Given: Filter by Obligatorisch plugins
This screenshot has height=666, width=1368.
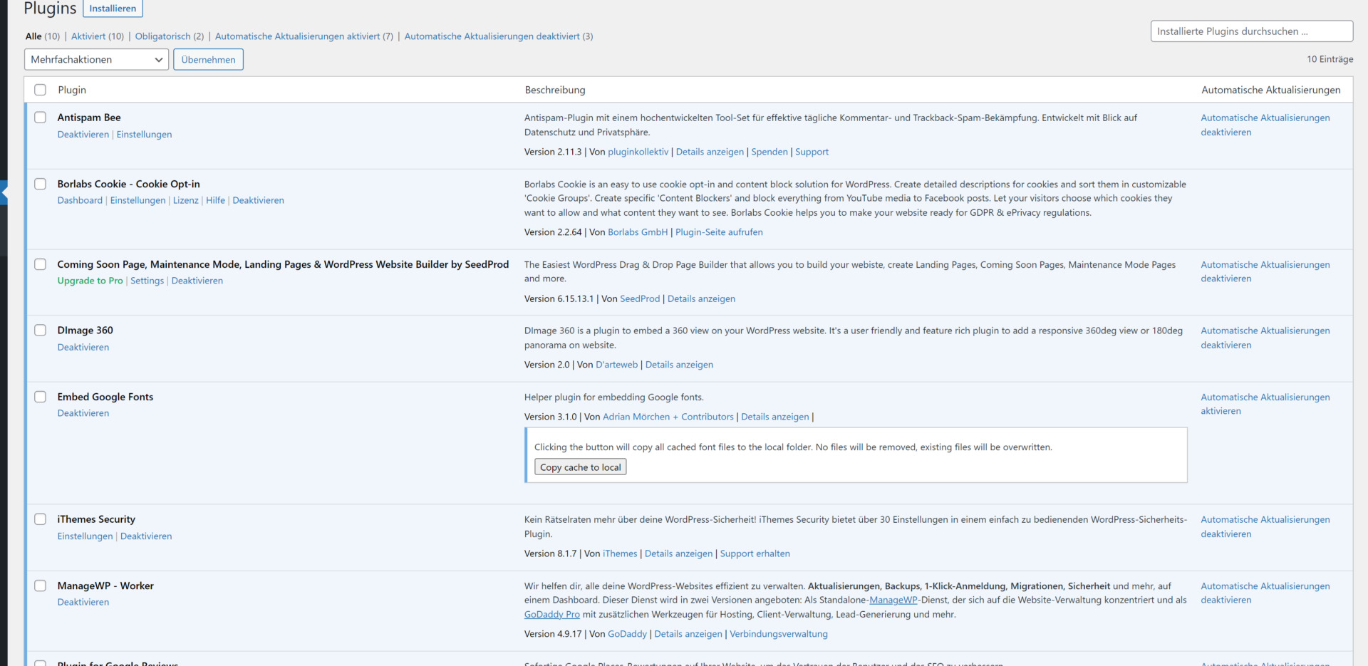Looking at the screenshot, I should 162,36.
